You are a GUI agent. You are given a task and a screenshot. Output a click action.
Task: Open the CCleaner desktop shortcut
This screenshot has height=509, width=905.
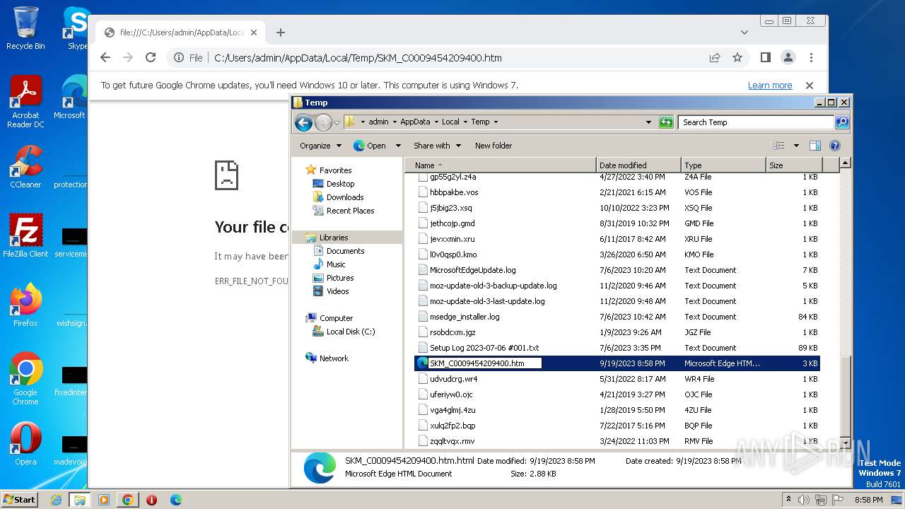click(25, 167)
